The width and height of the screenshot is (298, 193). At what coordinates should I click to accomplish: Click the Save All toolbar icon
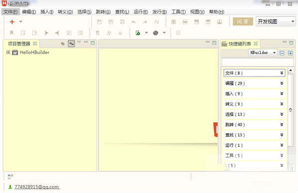point(122,22)
